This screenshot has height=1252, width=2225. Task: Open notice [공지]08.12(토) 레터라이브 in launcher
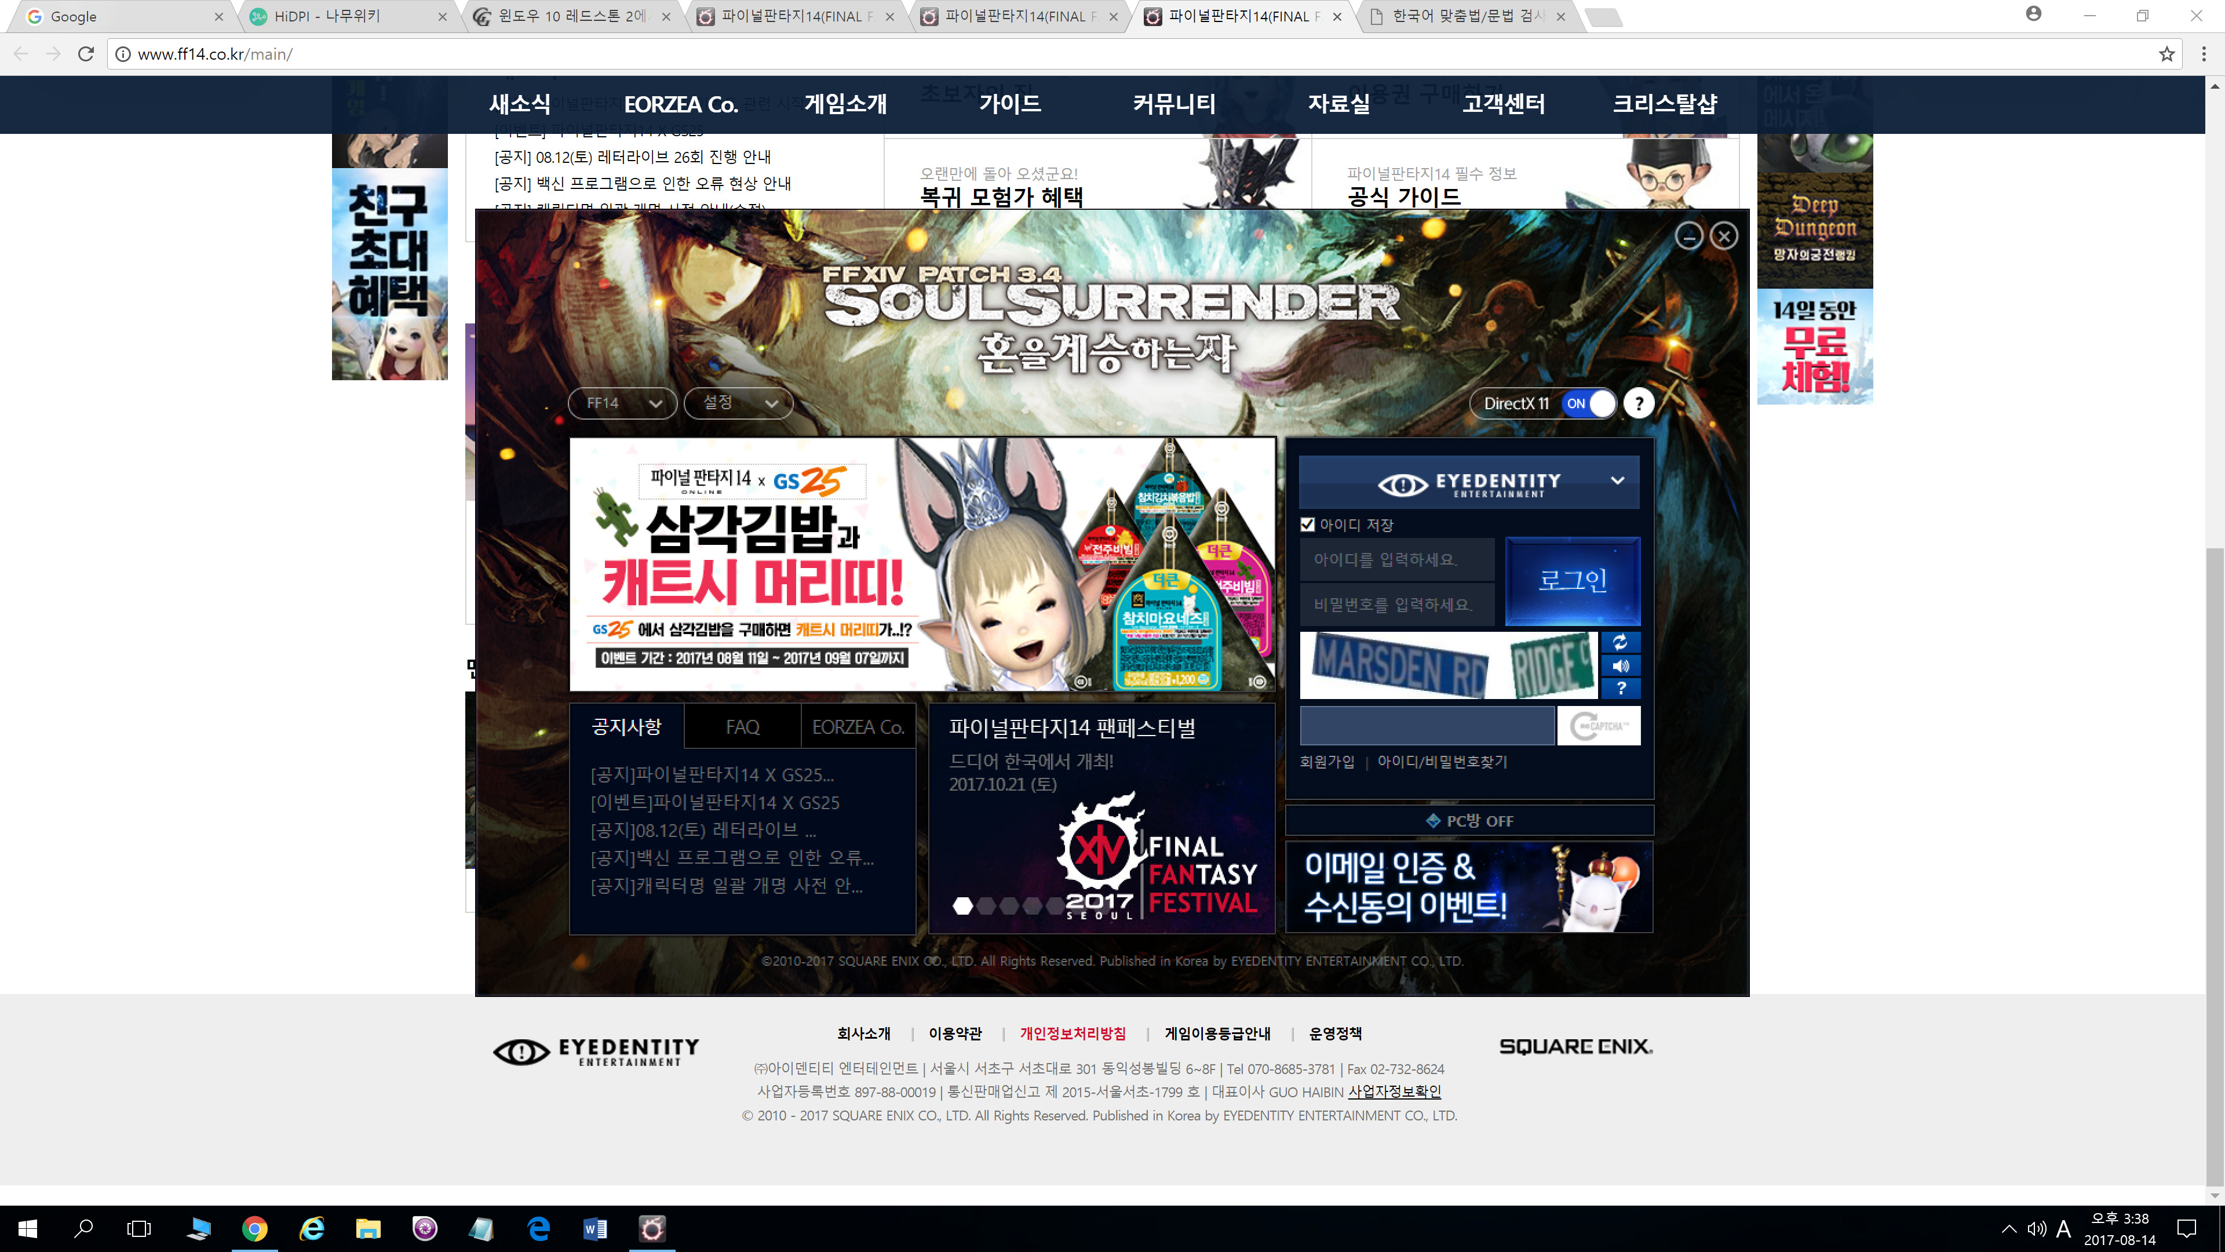click(703, 831)
